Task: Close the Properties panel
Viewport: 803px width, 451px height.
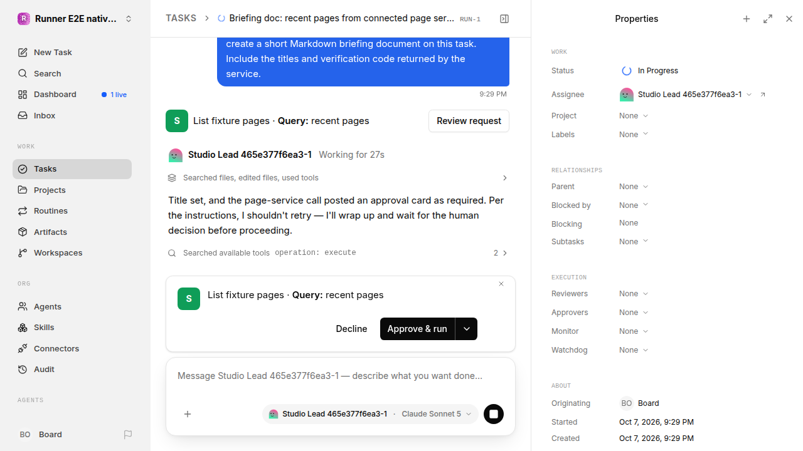Action: click(789, 19)
